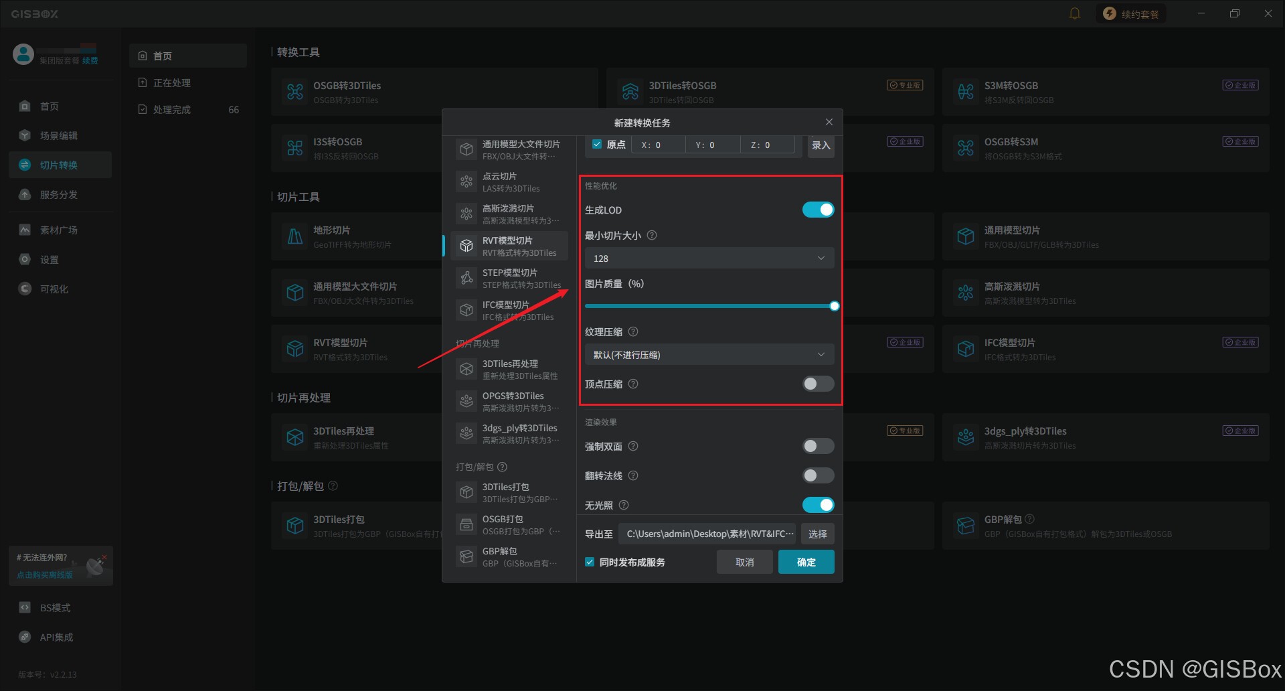
Task: Click 点击购买离线版 link
Action: (x=45, y=574)
